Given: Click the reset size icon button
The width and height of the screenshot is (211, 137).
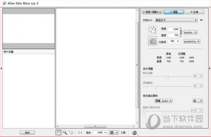Looking at the screenshot, I should 152,41.
